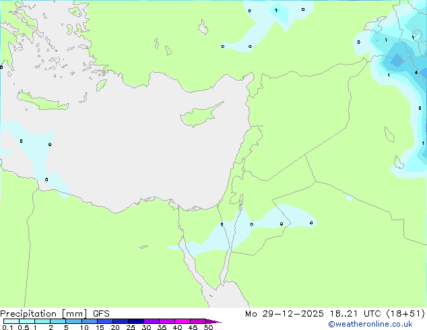The width and height of the screenshot is (427, 330).
Task: Select the purple swatch between 30 and 35
Action: coord(152,321)
